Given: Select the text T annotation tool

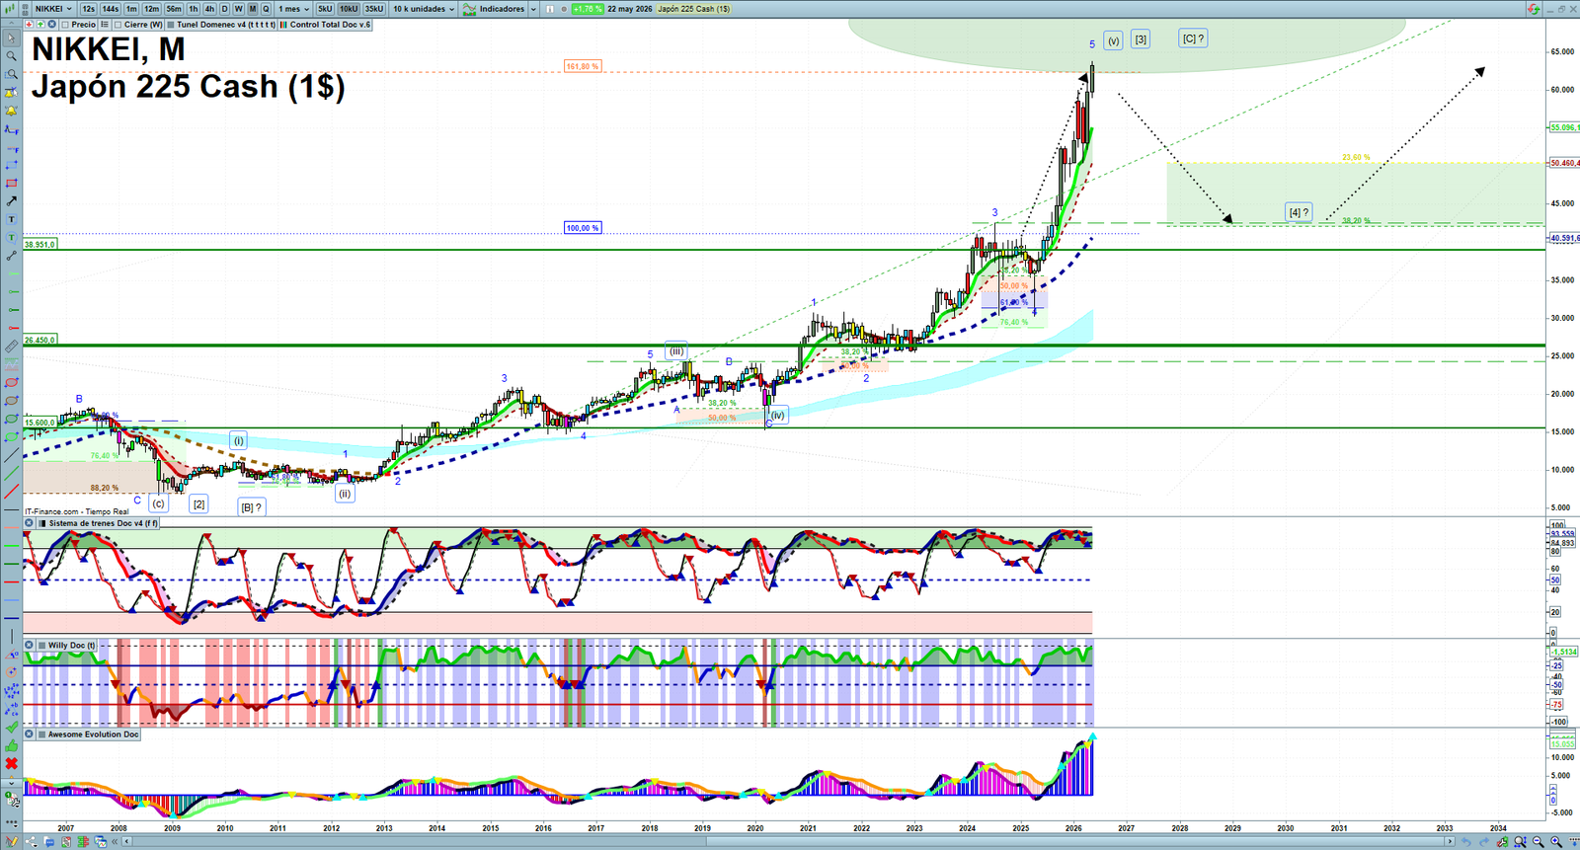Looking at the screenshot, I should (12, 218).
